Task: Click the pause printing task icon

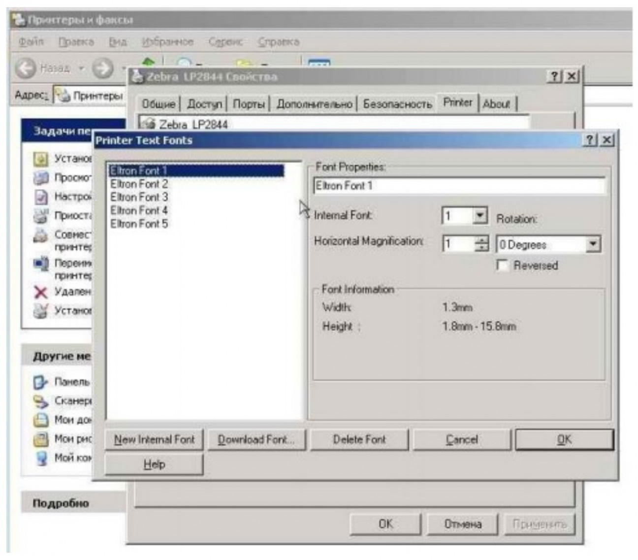Action: click(x=40, y=216)
